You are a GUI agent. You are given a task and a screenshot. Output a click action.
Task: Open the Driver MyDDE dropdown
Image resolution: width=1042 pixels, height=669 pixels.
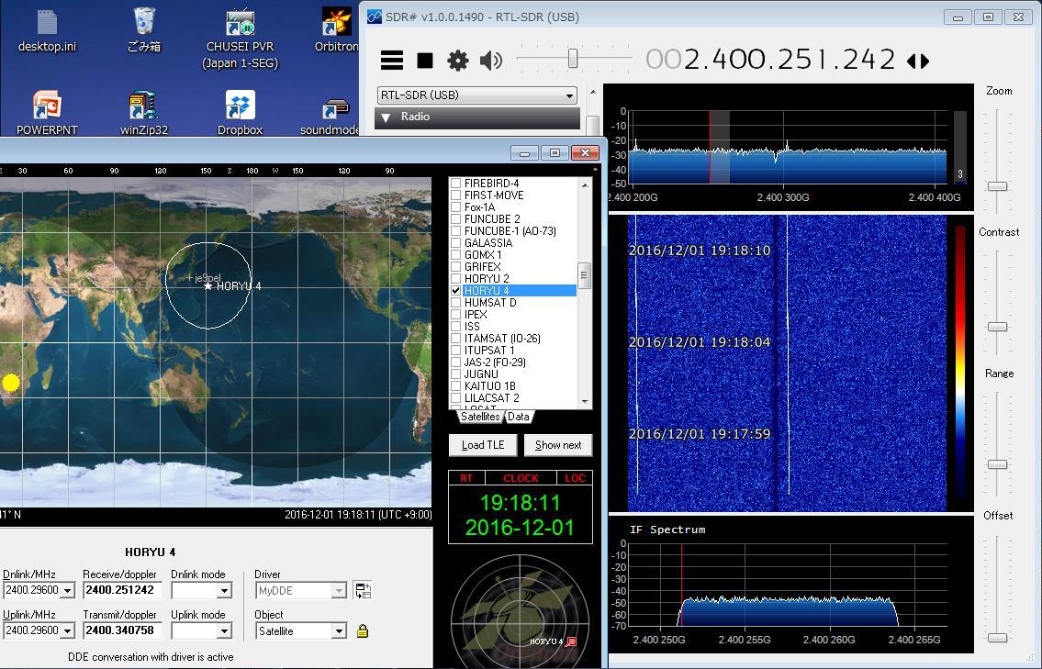[339, 591]
